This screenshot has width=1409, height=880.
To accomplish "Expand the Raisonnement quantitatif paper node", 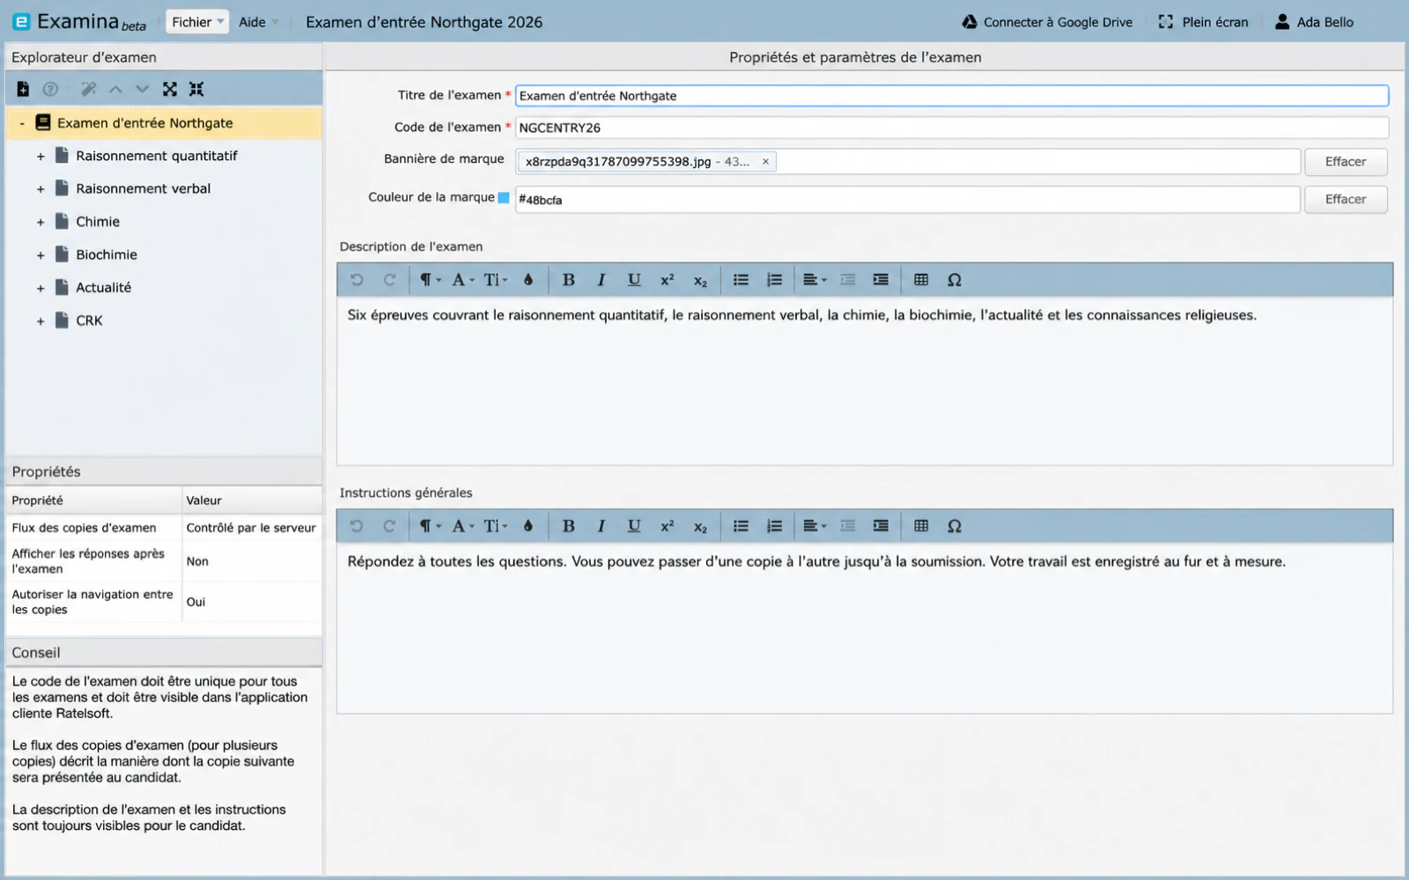I will click(x=41, y=157).
